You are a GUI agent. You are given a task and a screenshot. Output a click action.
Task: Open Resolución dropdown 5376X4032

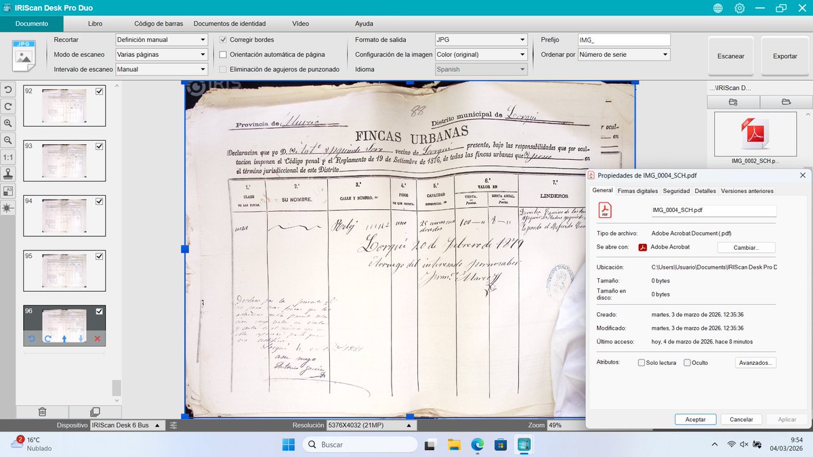click(372, 425)
